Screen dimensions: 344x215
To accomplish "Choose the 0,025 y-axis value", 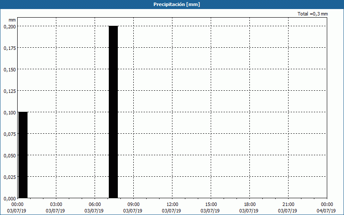I will tap(9, 177).
